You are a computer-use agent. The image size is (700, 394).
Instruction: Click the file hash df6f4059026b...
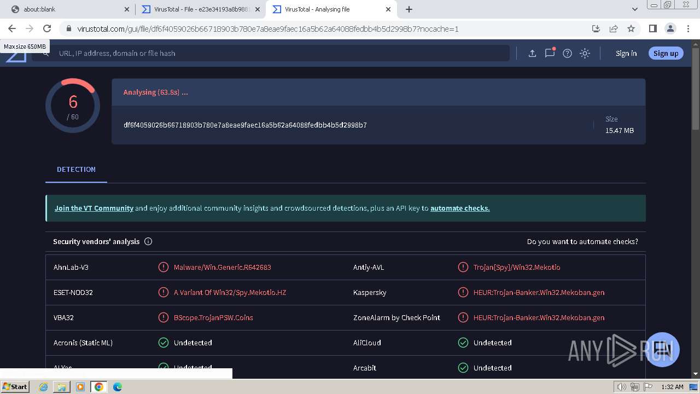tap(245, 125)
